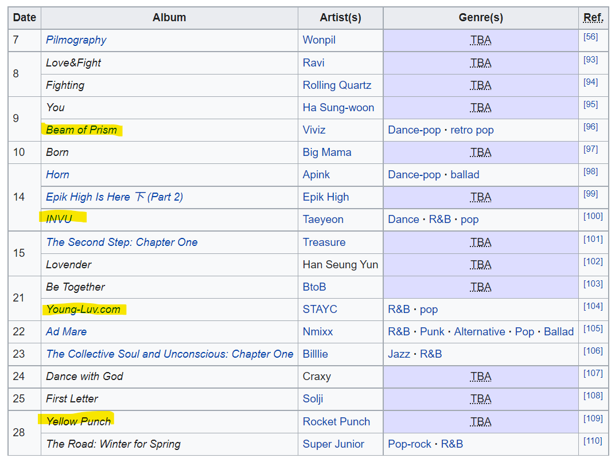Open reference [104] for Young-Luv.com

click(593, 306)
